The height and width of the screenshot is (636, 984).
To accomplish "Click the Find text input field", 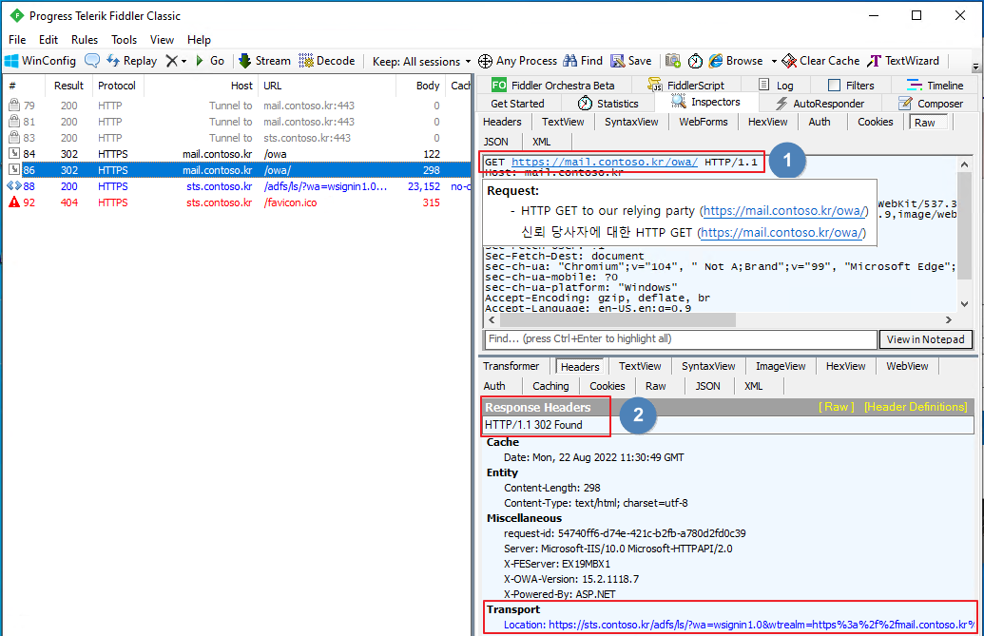I will pyautogui.click(x=681, y=339).
